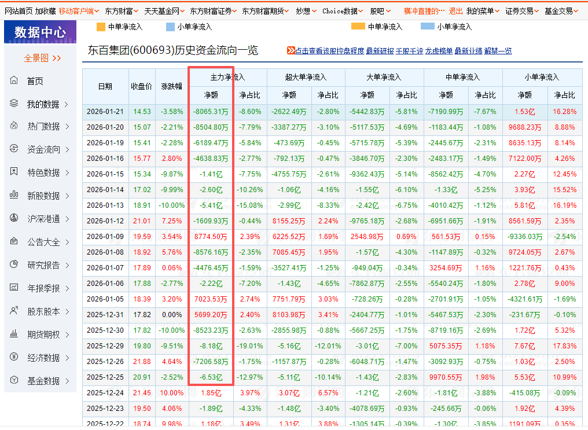The image size is (588, 430).
Task: Open the 龙虎榜单 link
Action: (439, 51)
